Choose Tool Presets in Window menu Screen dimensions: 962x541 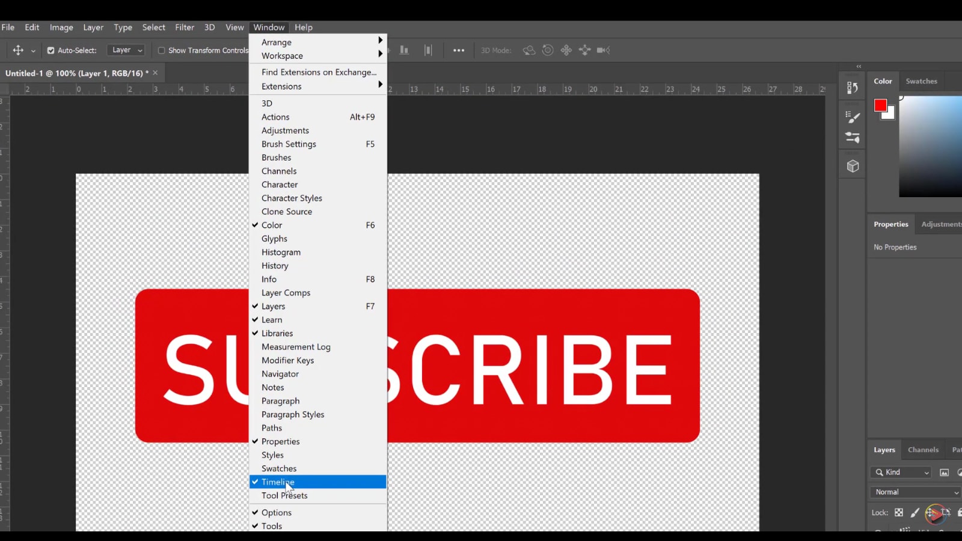click(x=317, y=496)
